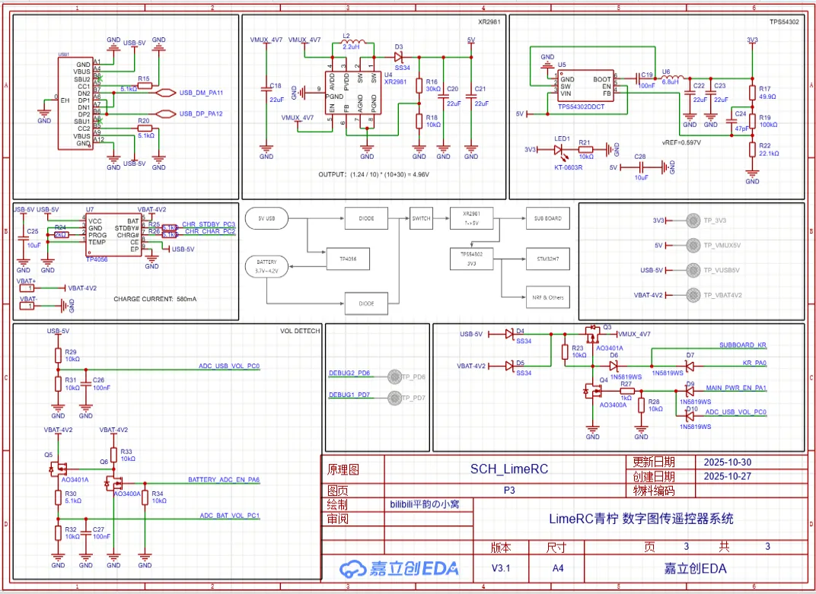Click the BATTERY 3.7V~4.2V block
816x594 pixels.
tap(266, 266)
